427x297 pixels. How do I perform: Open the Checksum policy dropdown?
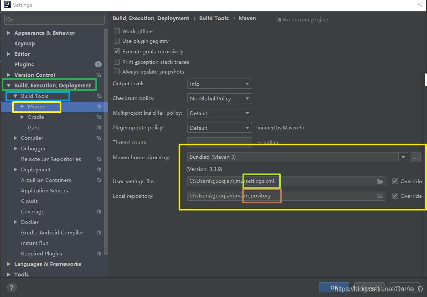(219, 99)
